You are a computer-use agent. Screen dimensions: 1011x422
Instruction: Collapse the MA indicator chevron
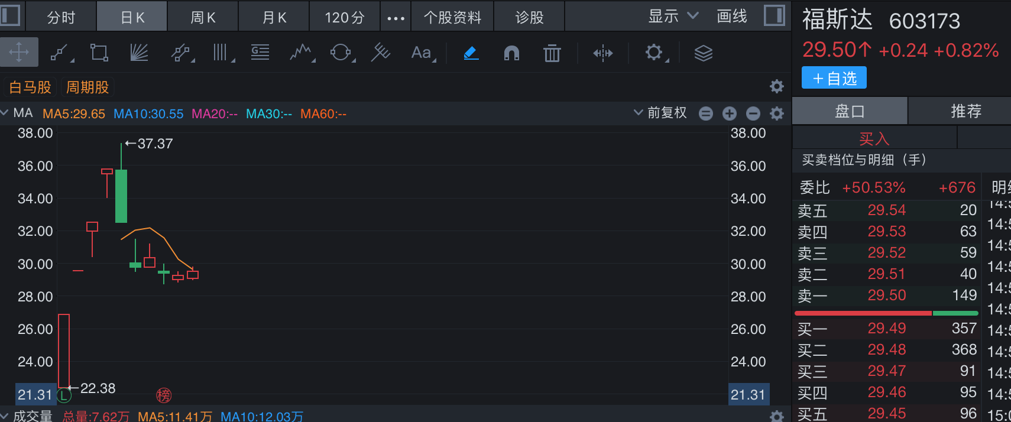(5, 112)
